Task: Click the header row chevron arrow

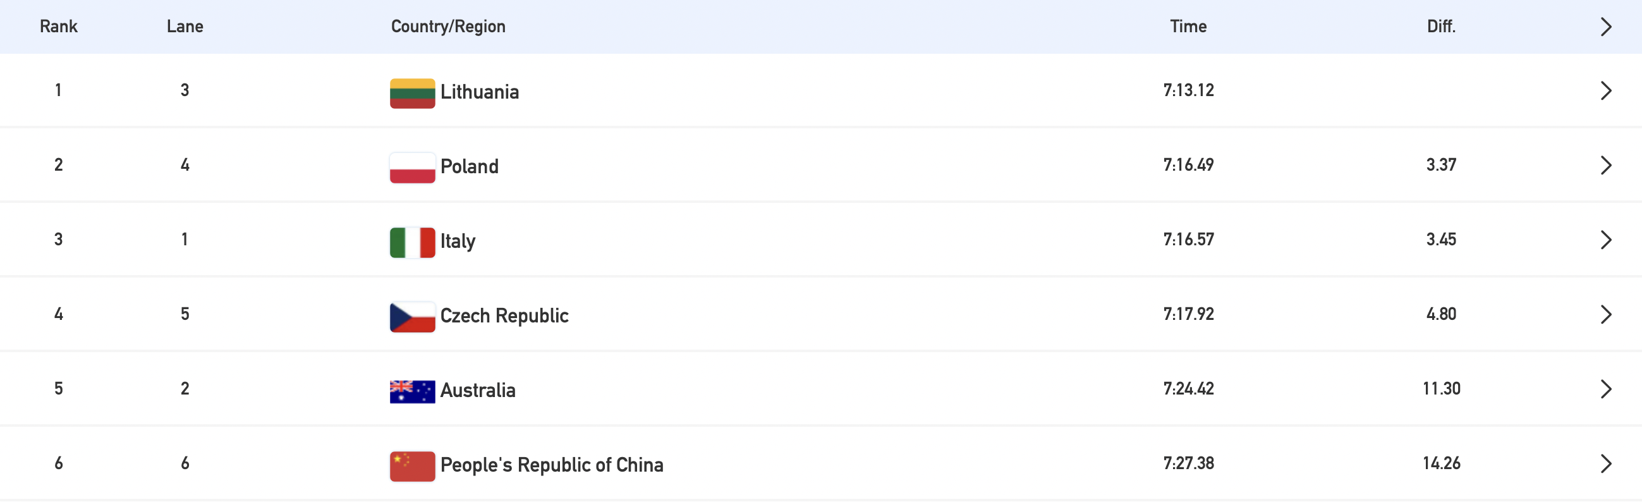Action: tap(1606, 27)
